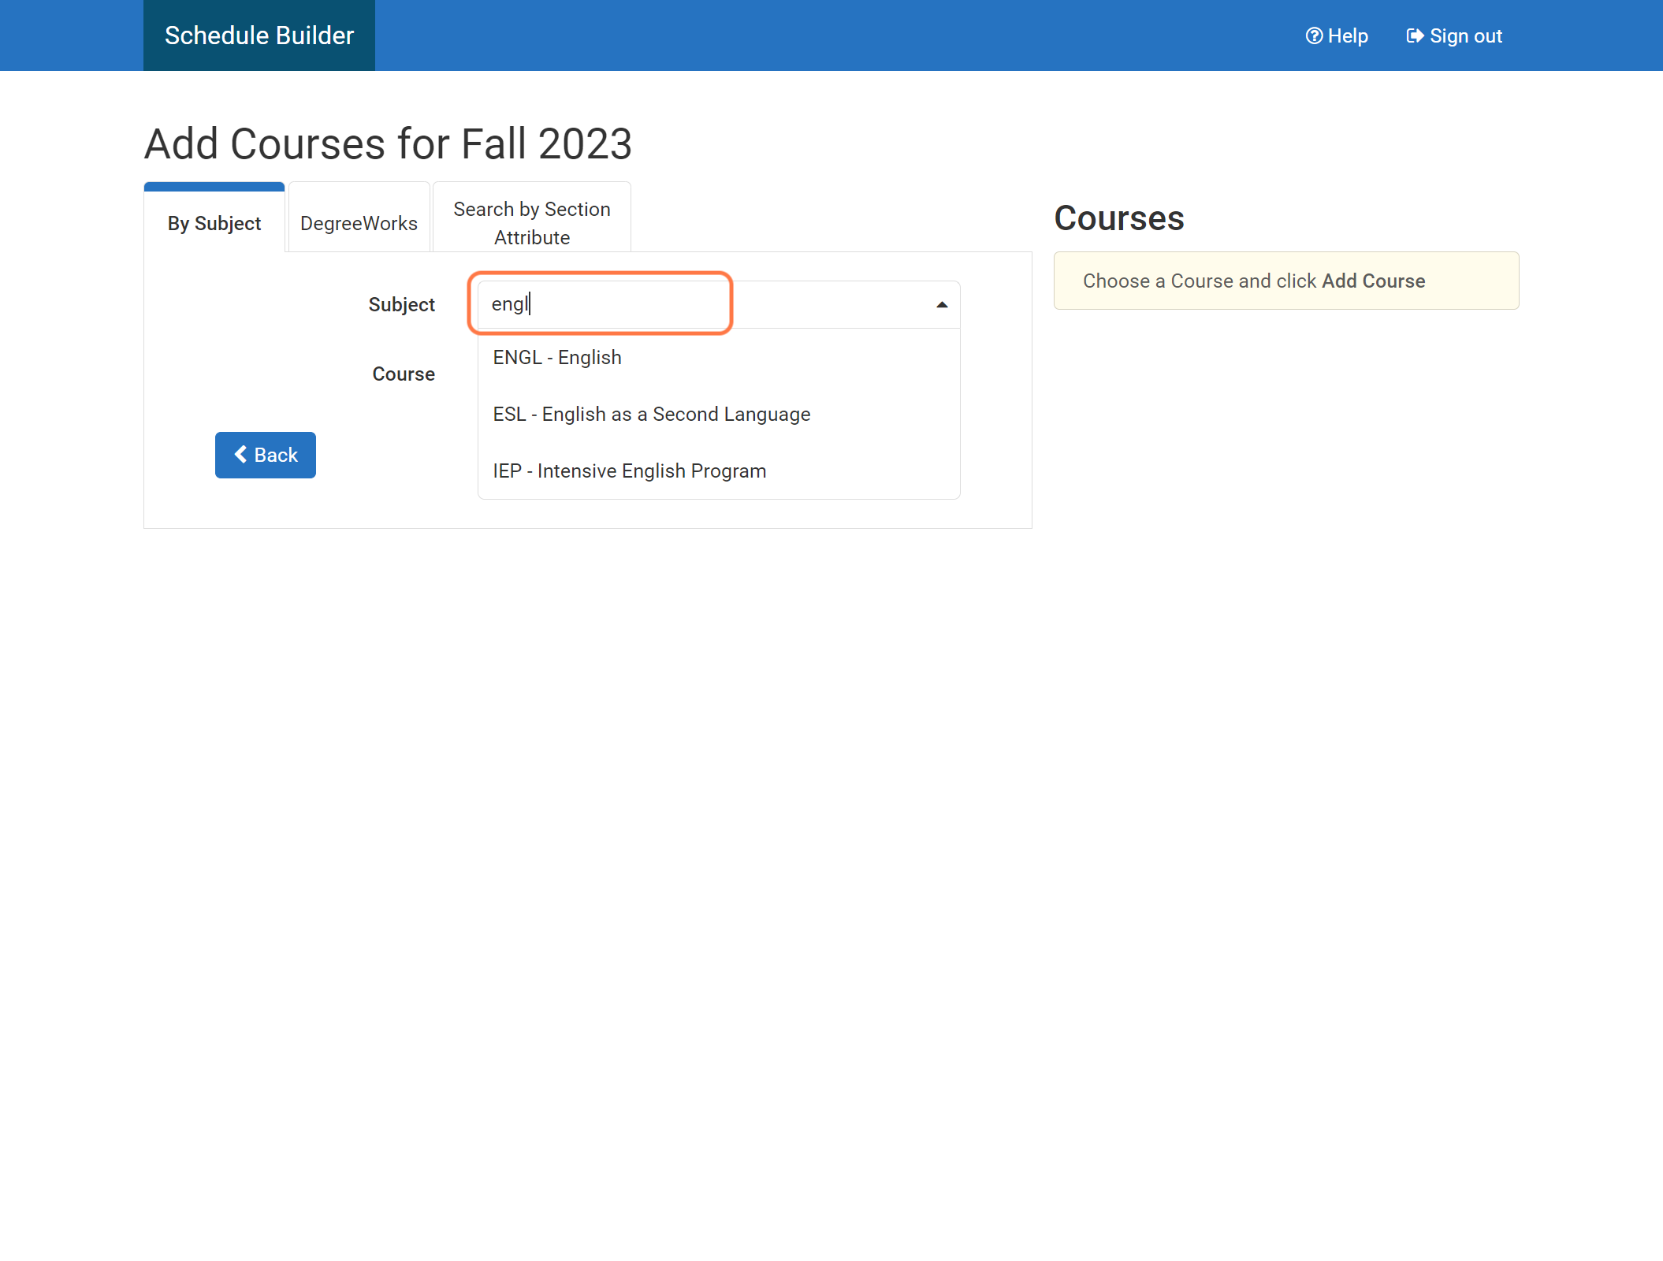Click the Add Courses for Fall 2023 heading

click(388, 143)
